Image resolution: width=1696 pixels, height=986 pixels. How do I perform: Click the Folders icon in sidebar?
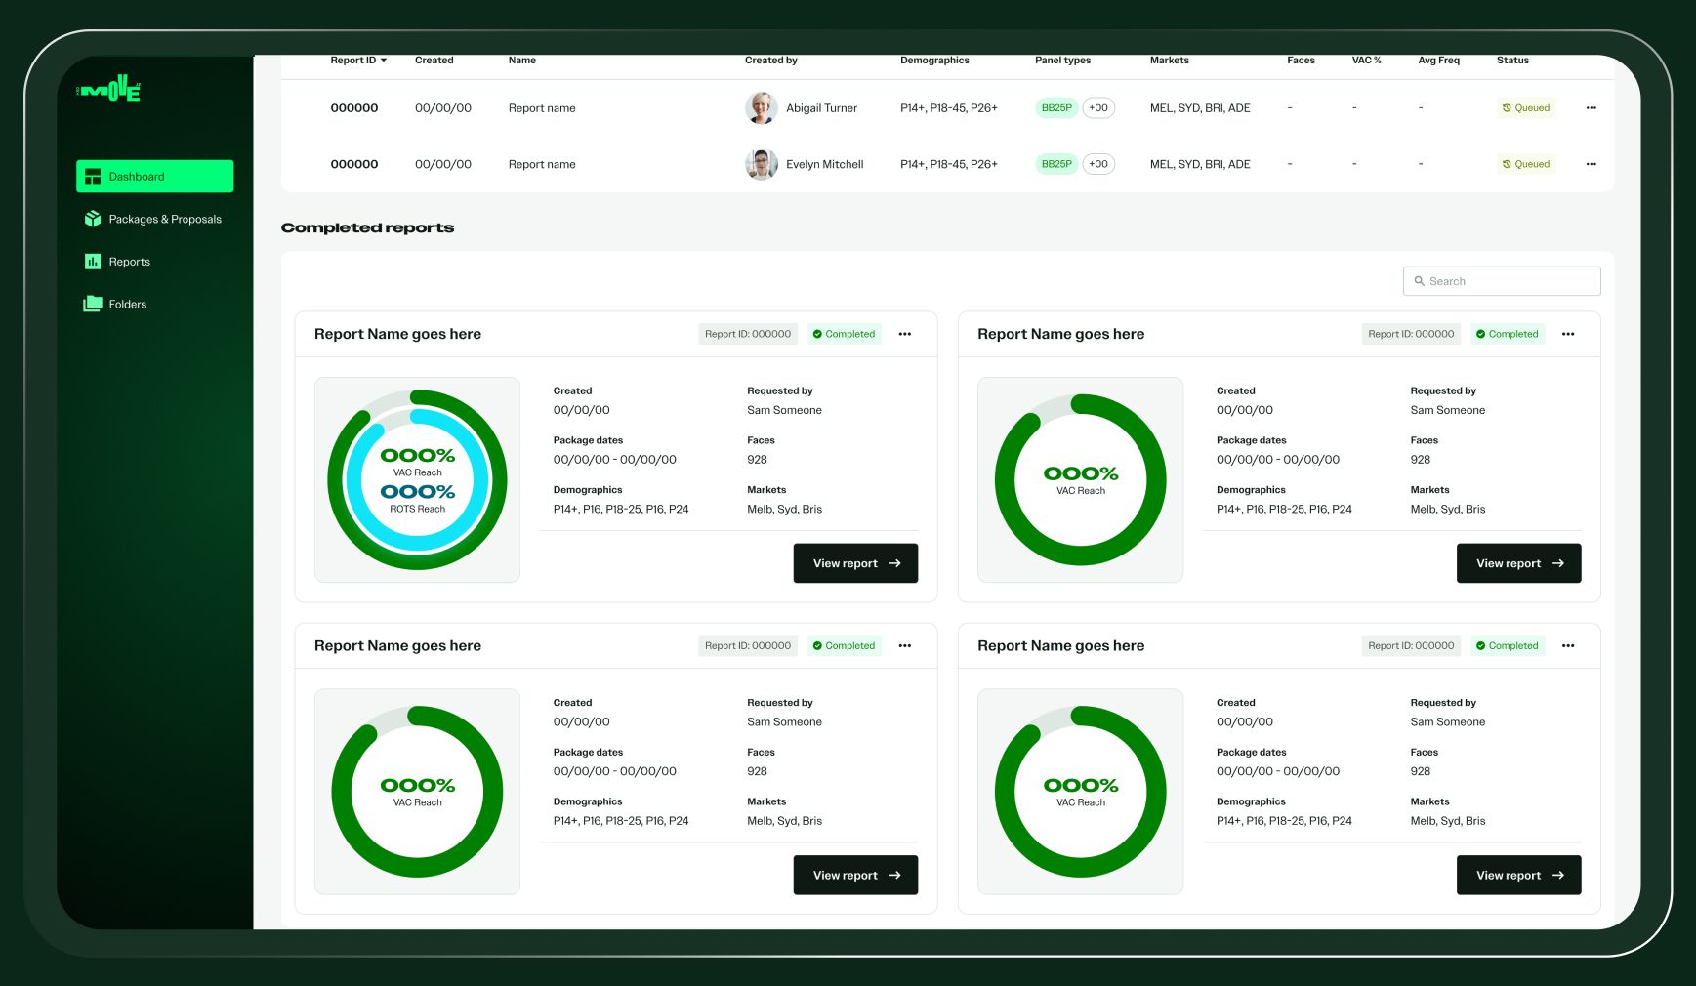click(93, 305)
